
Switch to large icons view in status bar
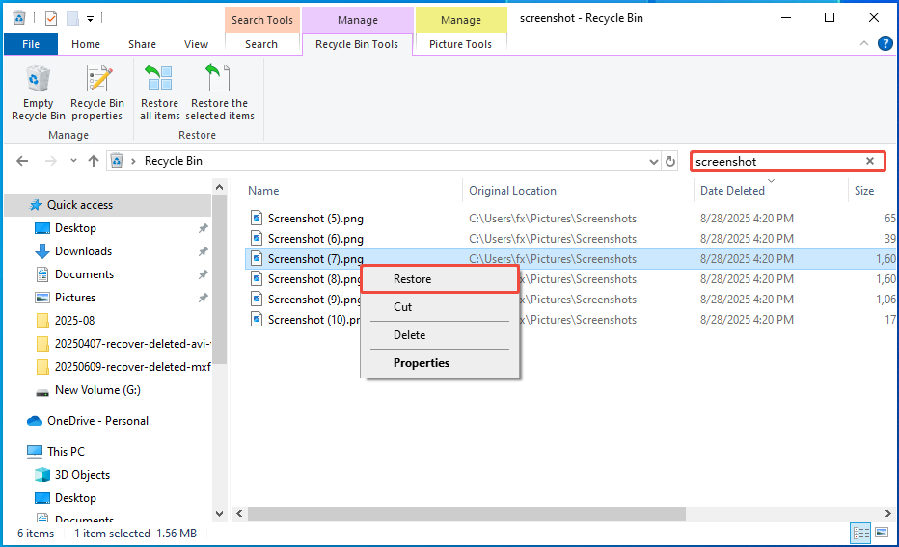882,533
